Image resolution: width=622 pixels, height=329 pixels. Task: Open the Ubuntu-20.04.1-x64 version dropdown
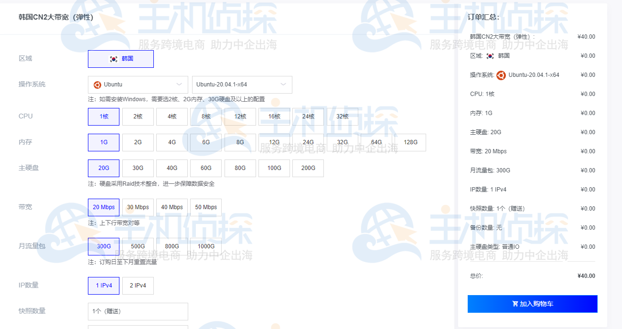(x=241, y=84)
